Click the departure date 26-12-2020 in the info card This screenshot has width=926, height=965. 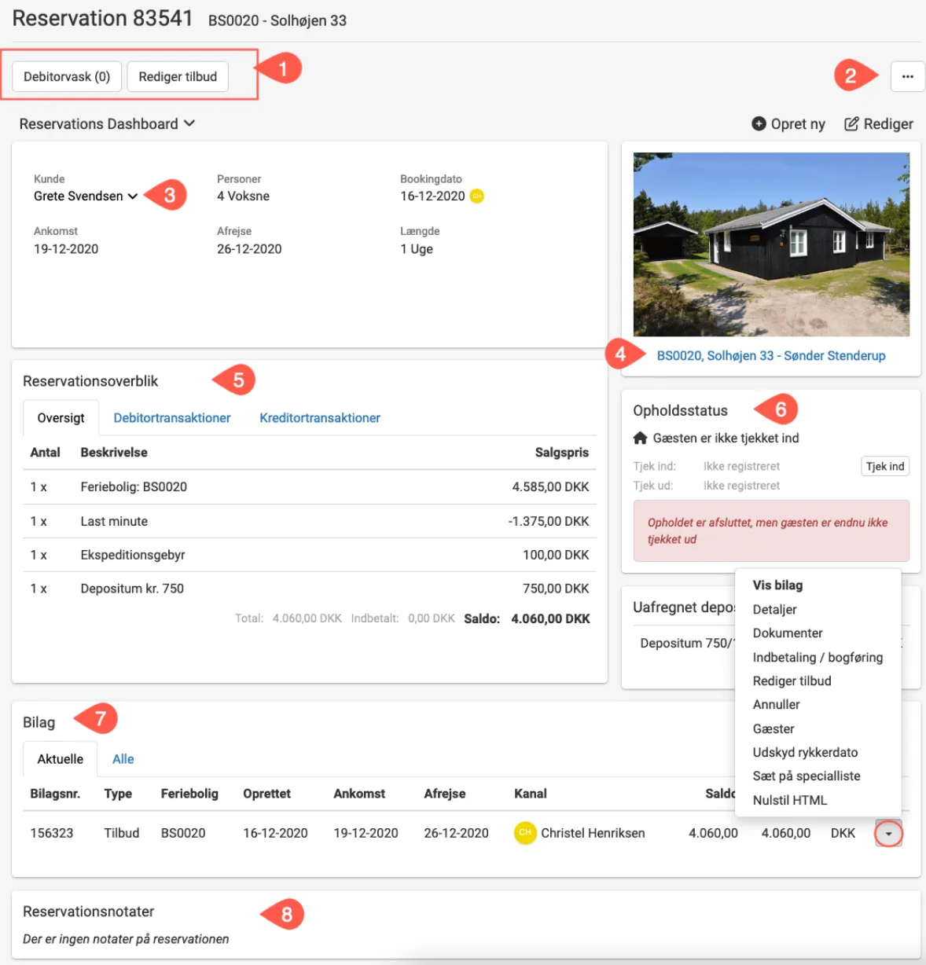click(x=249, y=249)
